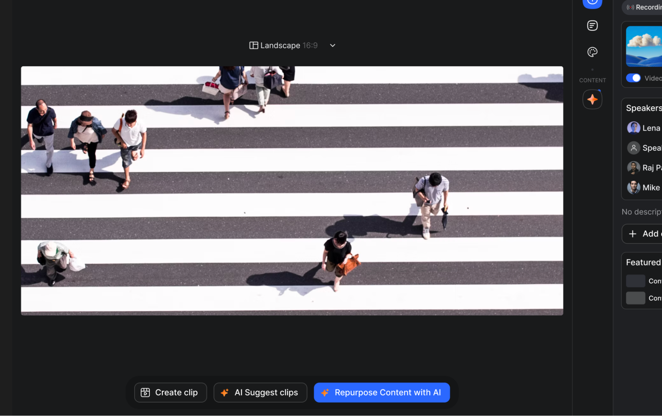Click the Recording tag at top
Viewport: 662px width, 416px height.
(x=642, y=7)
